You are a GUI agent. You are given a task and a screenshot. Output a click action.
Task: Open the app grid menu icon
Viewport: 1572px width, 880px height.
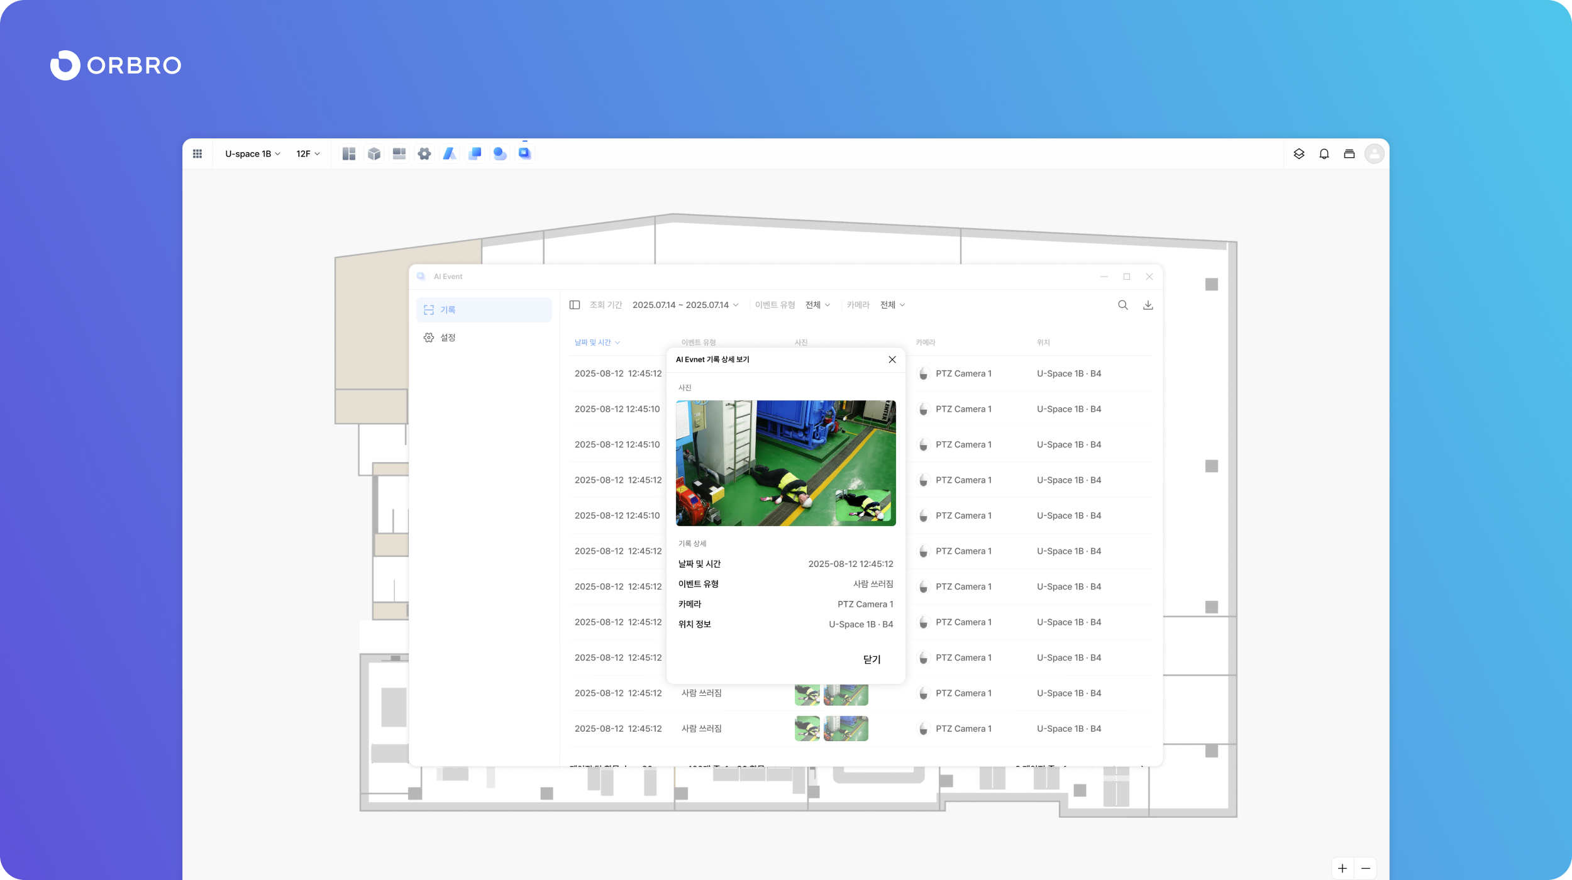(x=197, y=154)
